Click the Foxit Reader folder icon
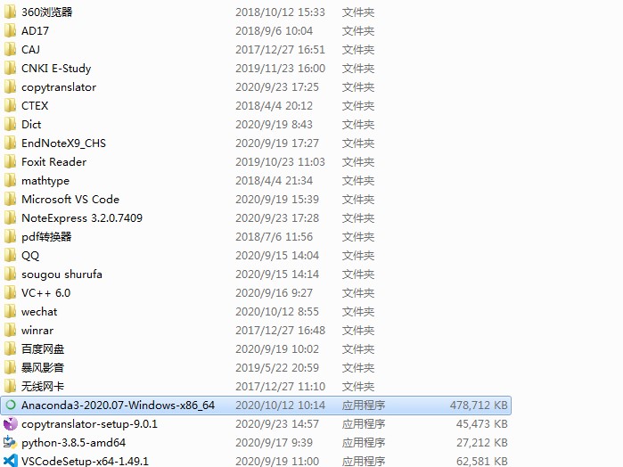Image resolution: width=623 pixels, height=467 pixels. pyautogui.click(x=10, y=161)
